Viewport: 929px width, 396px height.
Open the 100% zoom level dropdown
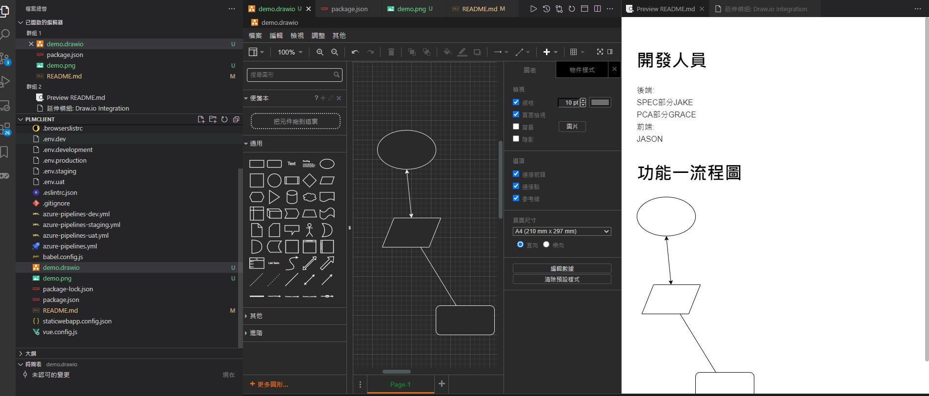290,52
